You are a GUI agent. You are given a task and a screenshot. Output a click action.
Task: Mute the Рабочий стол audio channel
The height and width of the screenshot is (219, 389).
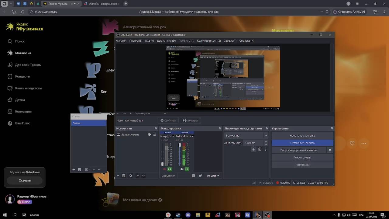click(182, 169)
